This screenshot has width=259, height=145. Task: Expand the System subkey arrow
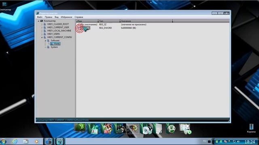pyautogui.click(x=45, y=47)
